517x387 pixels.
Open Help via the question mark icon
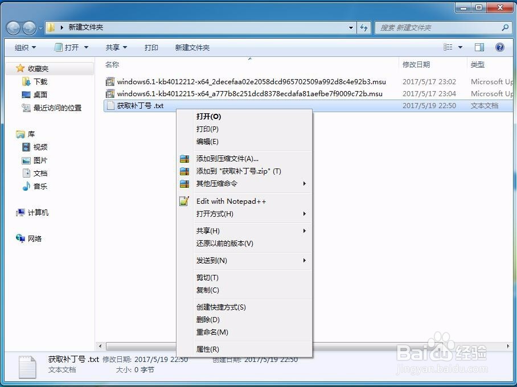[x=500, y=47]
